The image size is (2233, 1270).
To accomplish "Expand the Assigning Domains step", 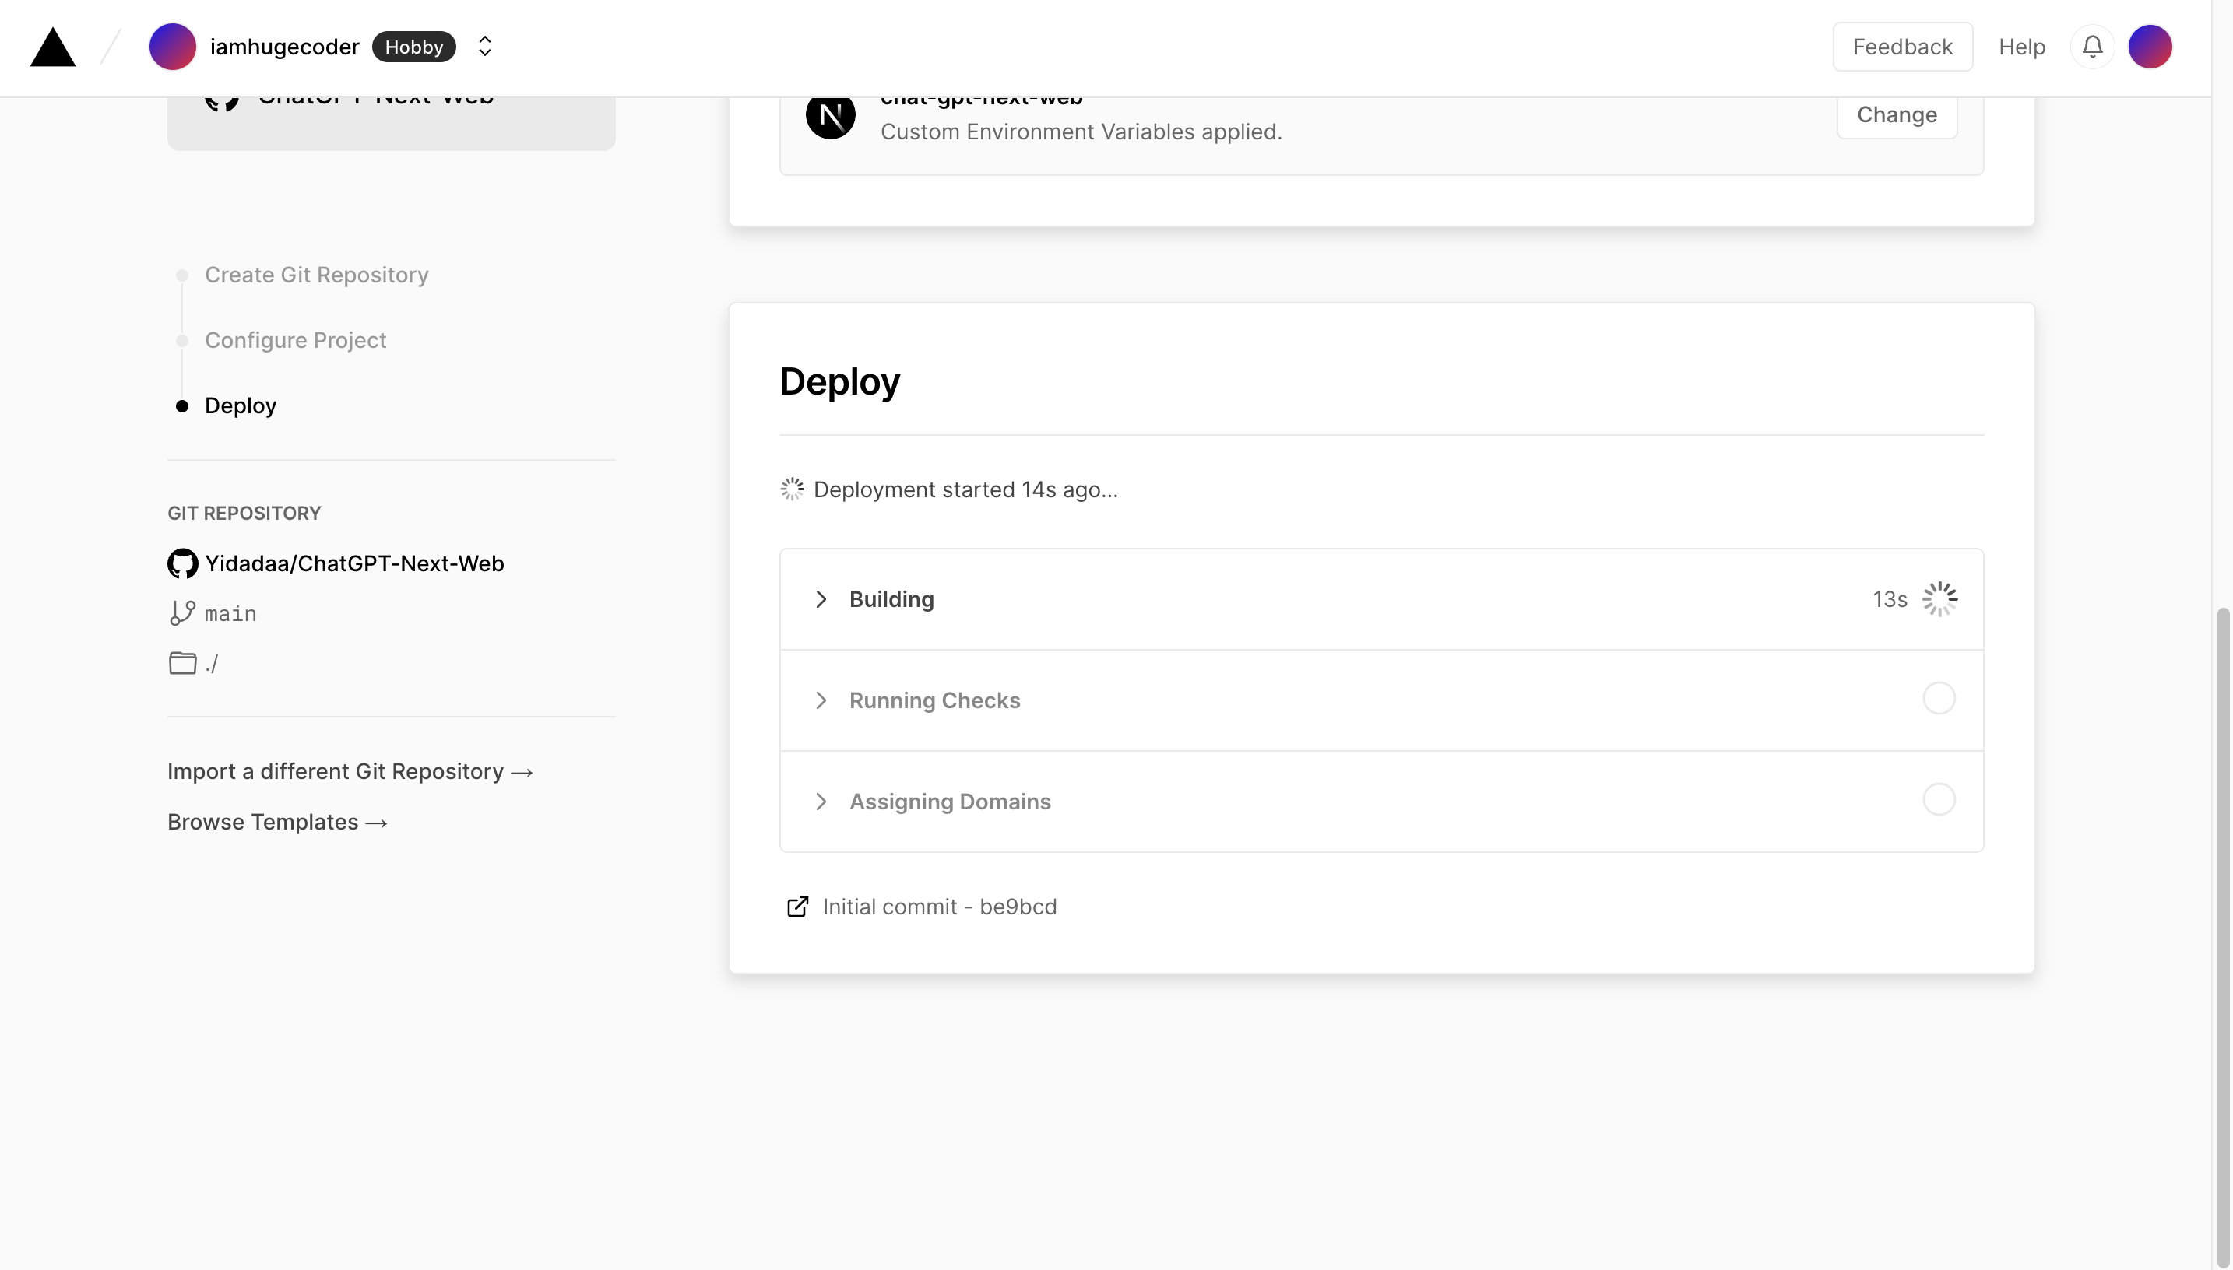I will [x=821, y=802].
